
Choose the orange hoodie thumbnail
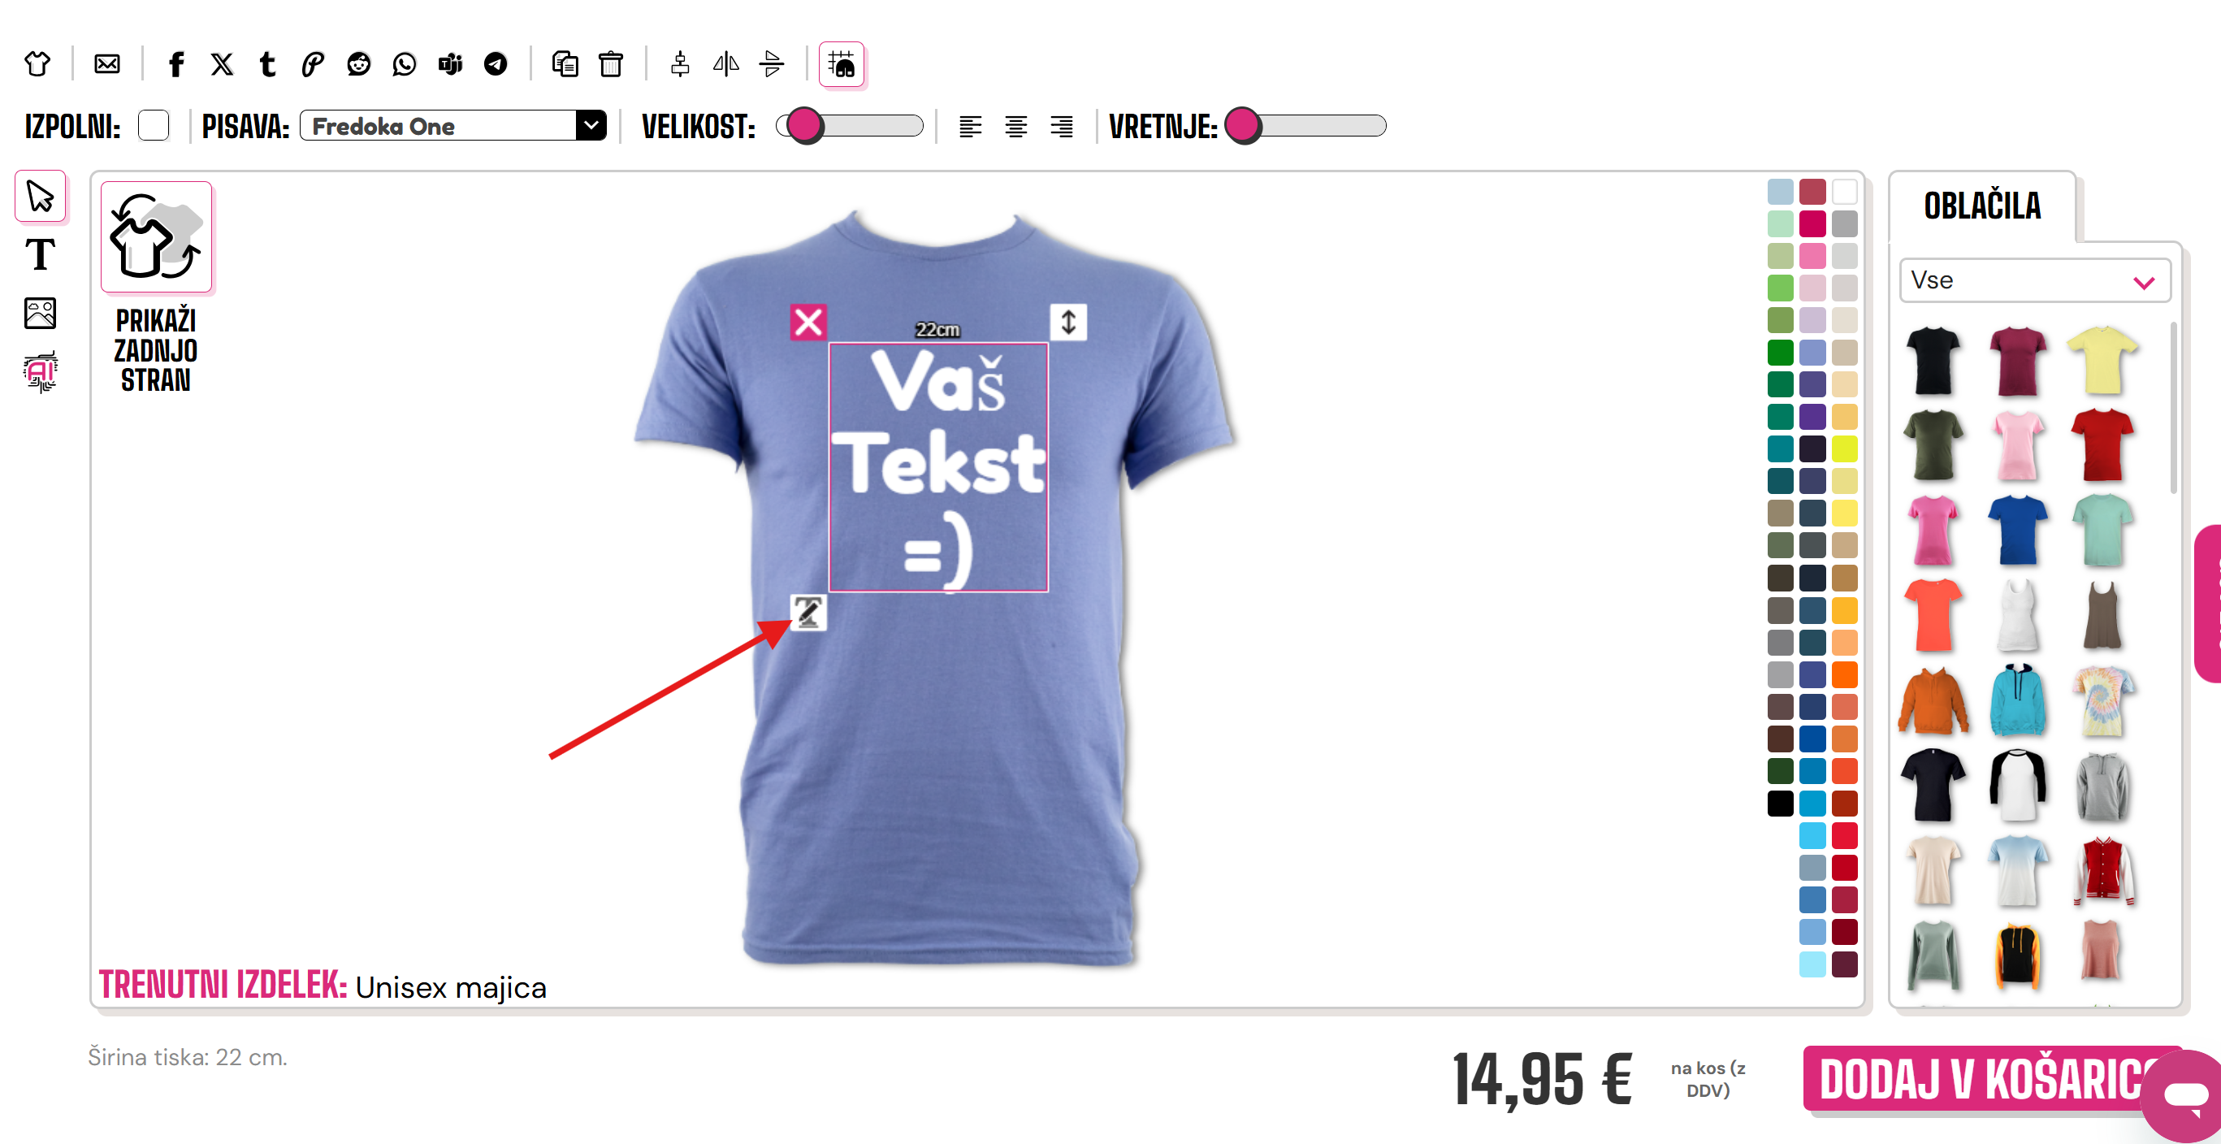coord(1933,700)
